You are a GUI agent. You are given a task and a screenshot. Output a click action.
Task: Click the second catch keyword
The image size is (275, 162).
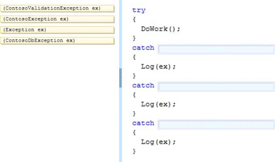click(x=143, y=86)
